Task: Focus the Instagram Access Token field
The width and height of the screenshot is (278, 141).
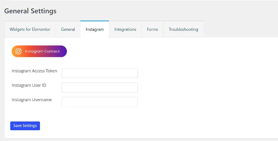Action: coord(100,73)
